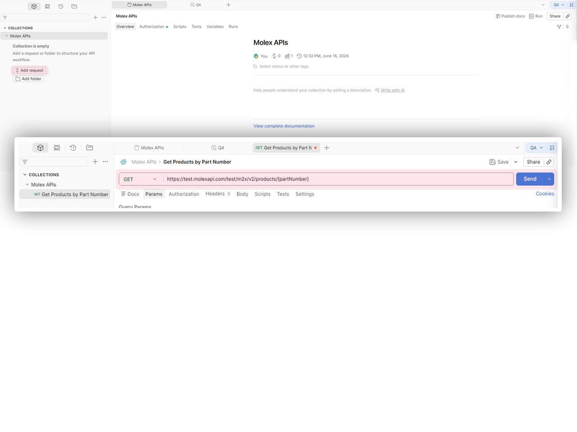Screen dimensions: 577x432
Task: Click the link icon beside Share in the background window
Action: point(568,16)
